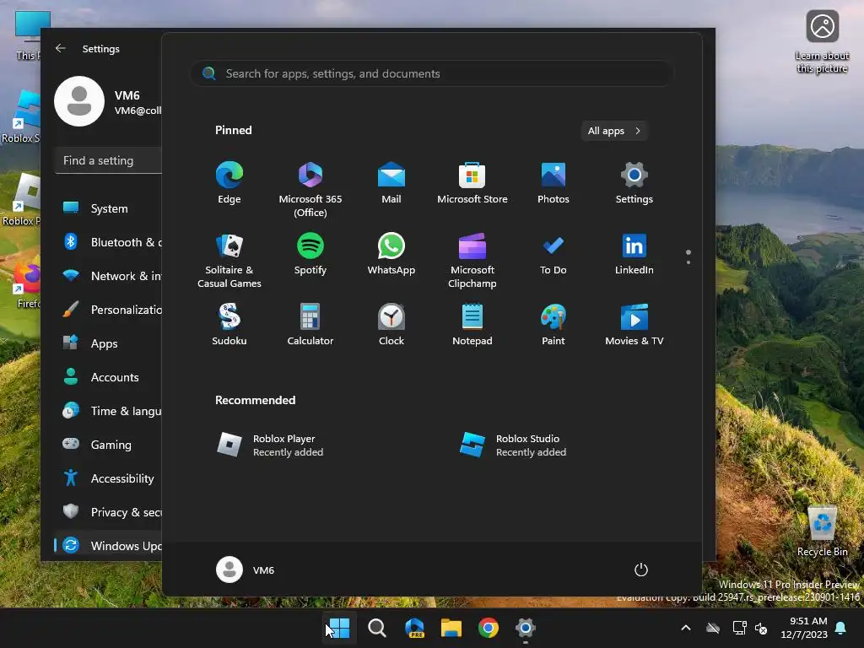
Task: Launch Microsoft Clipchamp
Action: coord(472,260)
